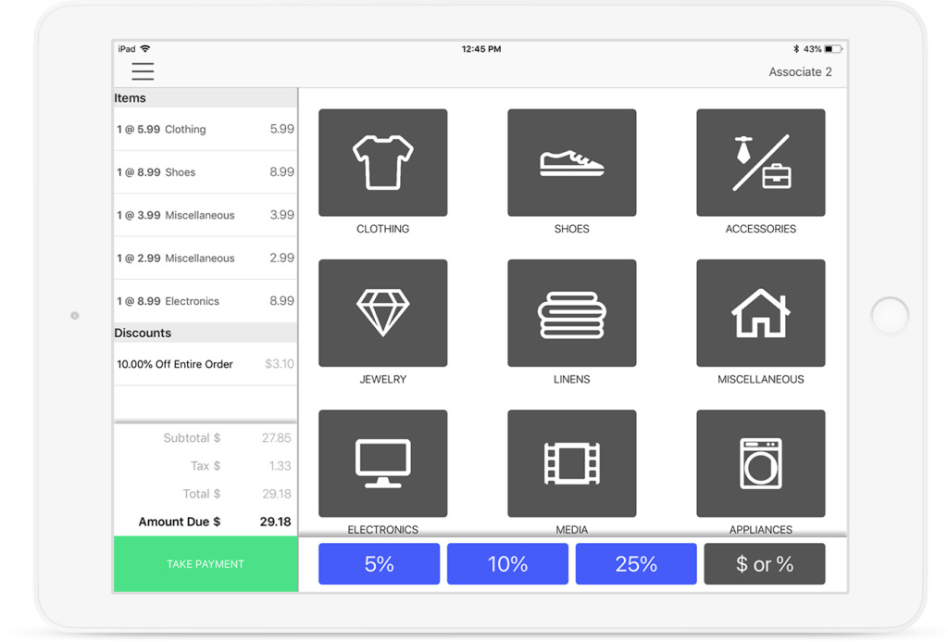
Task: Open the custom $ or % discount option
Action: tap(765, 563)
